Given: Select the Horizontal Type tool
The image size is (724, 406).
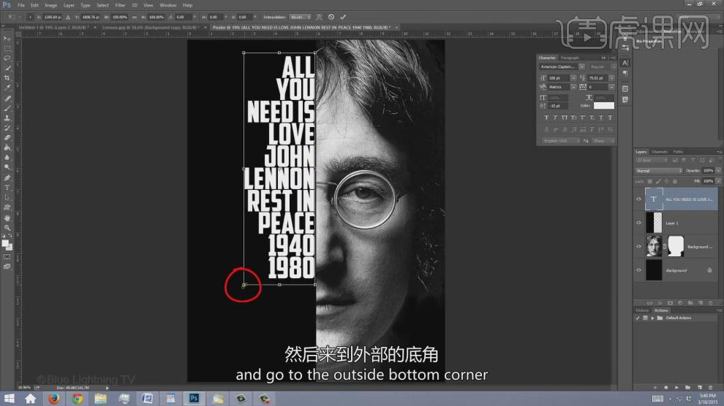Looking at the screenshot, I should tap(7, 188).
